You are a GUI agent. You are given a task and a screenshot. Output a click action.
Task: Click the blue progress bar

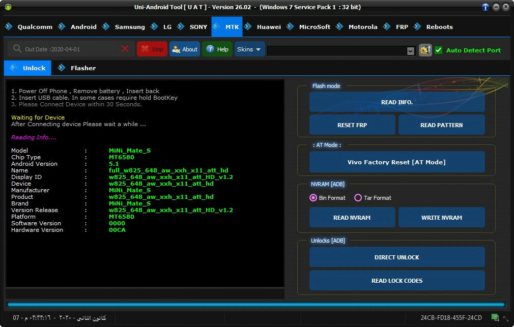pos(256,305)
